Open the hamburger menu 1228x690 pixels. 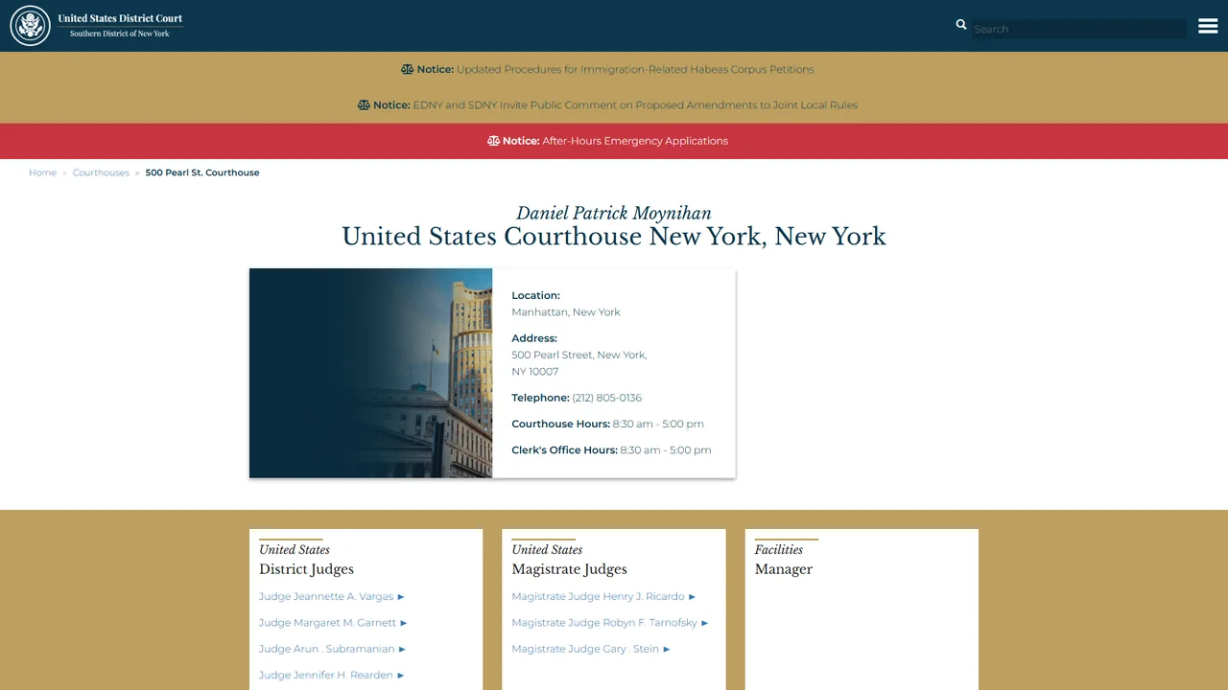coord(1208,26)
